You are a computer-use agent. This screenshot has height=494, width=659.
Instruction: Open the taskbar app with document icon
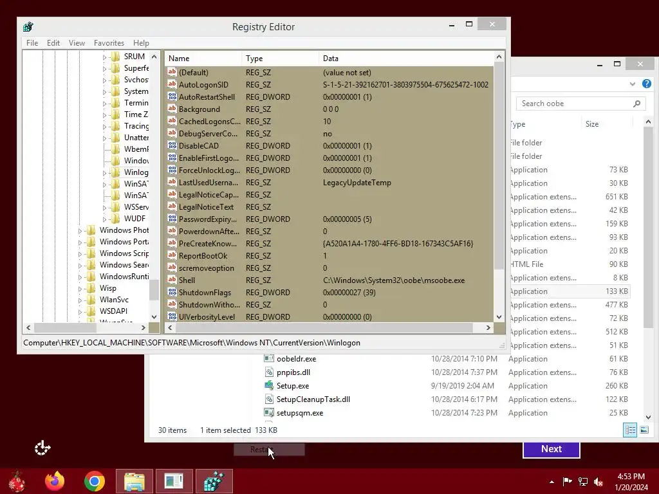click(x=174, y=481)
